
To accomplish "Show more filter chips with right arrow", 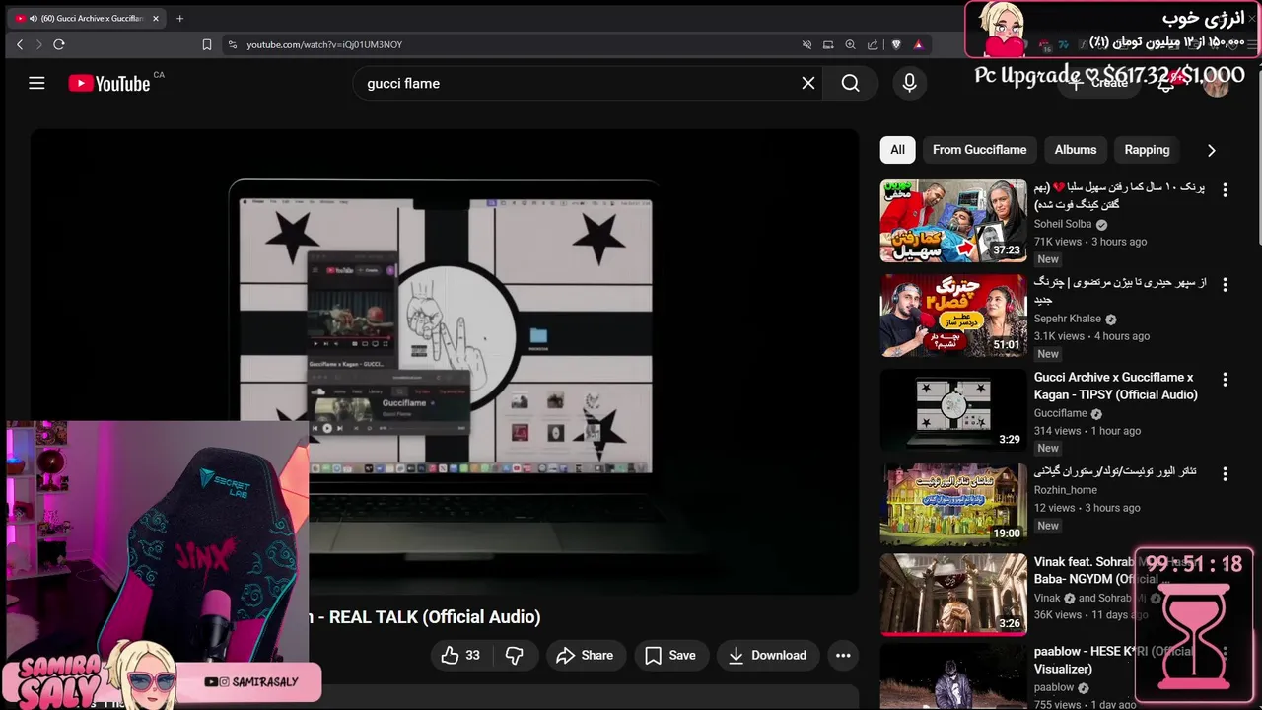I will point(1211,150).
